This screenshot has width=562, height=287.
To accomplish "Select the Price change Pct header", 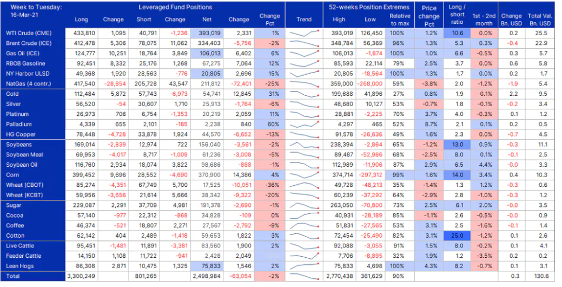I will tap(429, 16).
